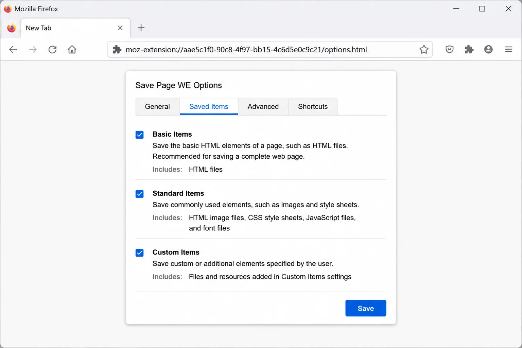Open the Firefox home page
The image size is (522, 348).
coord(72,50)
